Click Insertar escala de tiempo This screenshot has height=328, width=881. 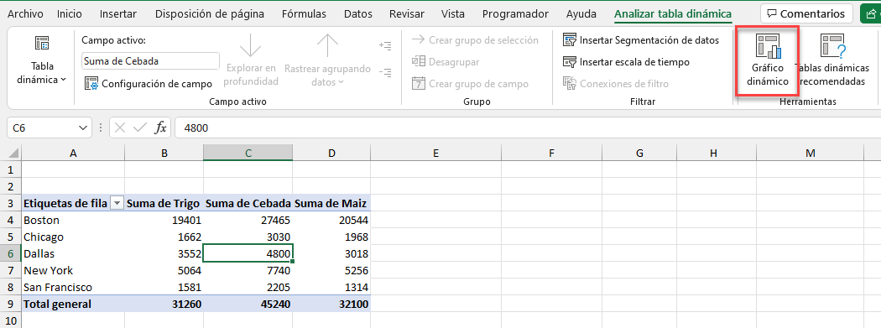627,62
